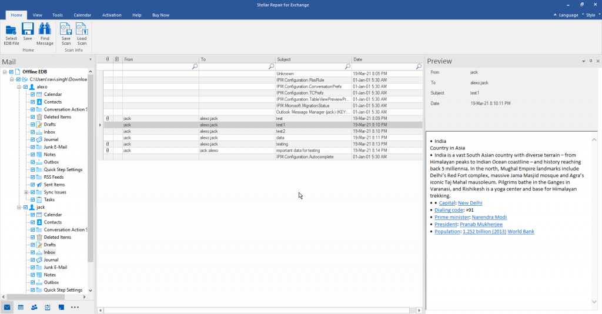Open the View ribbon tab
This screenshot has width=602, height=314.
coord(37,15)
